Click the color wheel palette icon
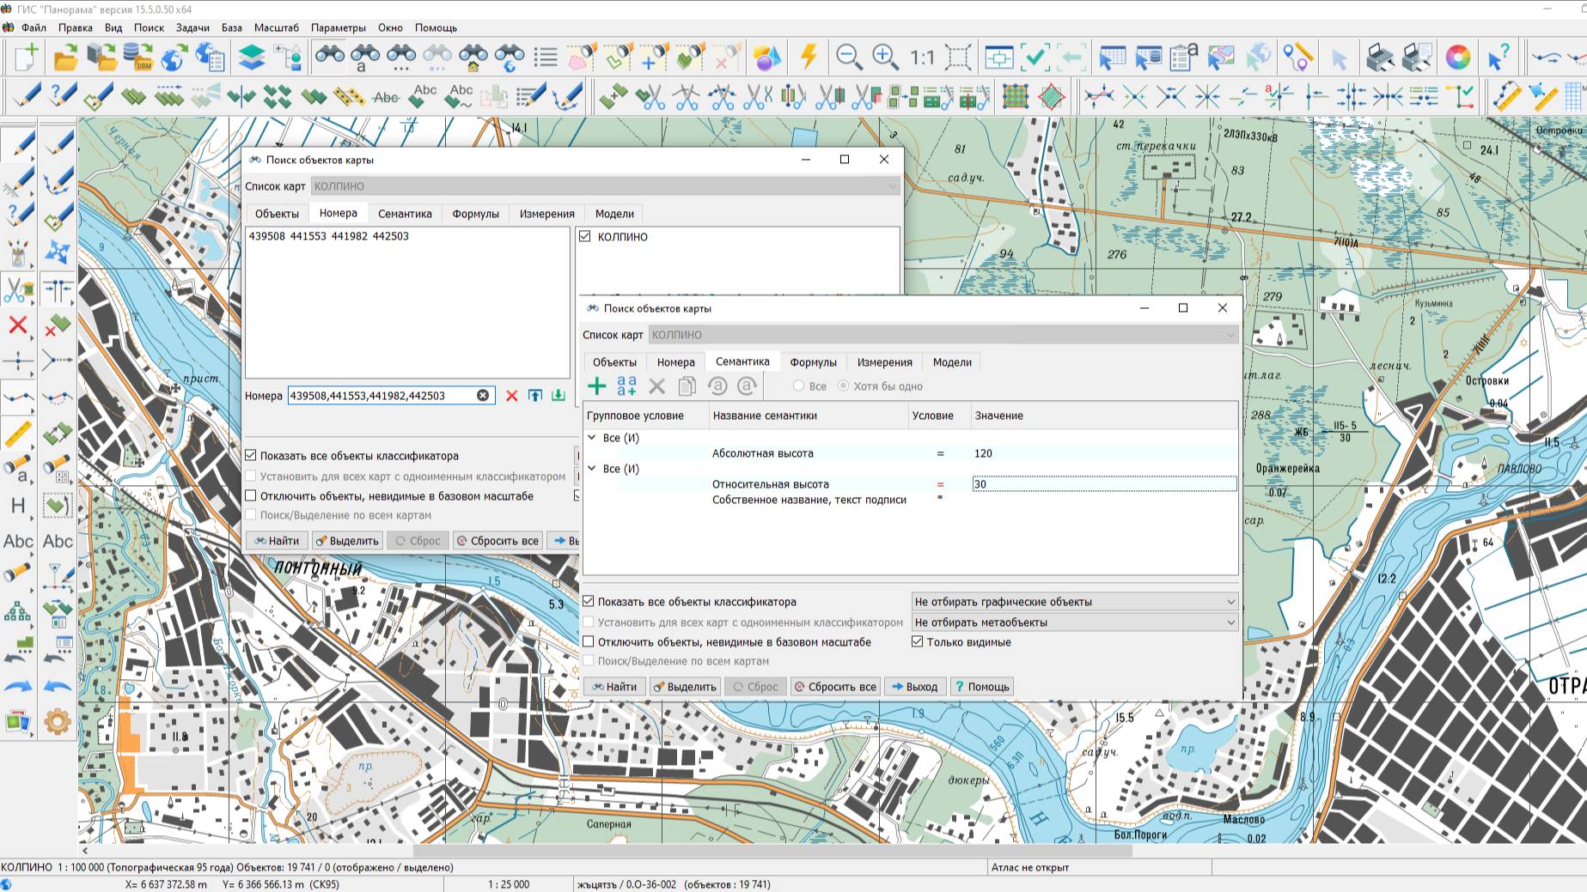This screenshot has height=892, width=1587. coord(1457,58)
